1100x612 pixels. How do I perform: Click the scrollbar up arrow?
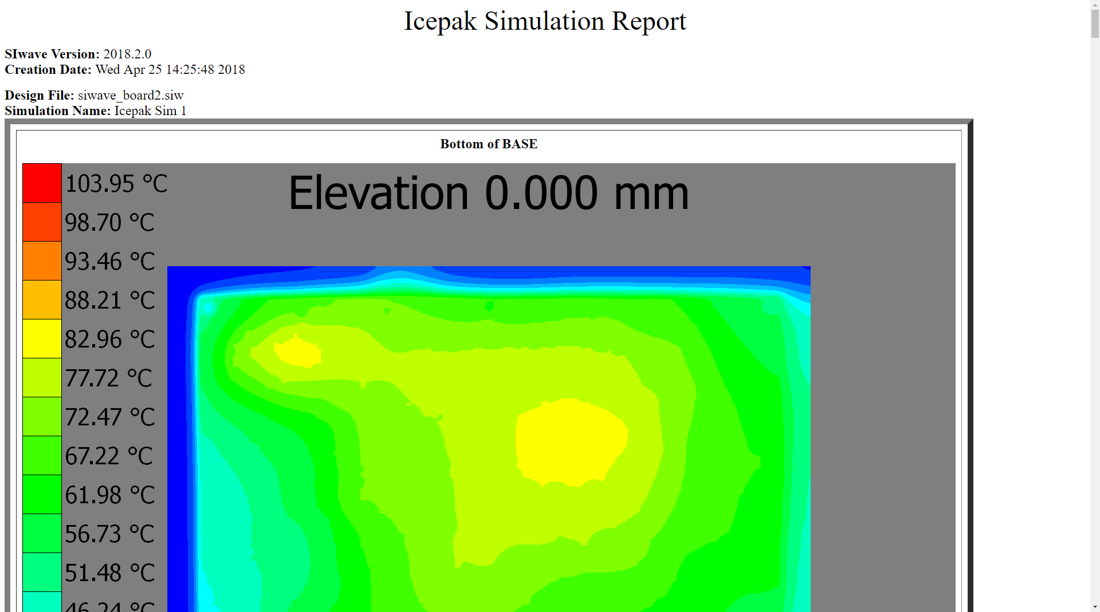coord(1095,5)
